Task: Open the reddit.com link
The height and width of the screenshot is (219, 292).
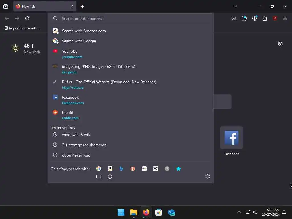Action: [x=70, y=118]
